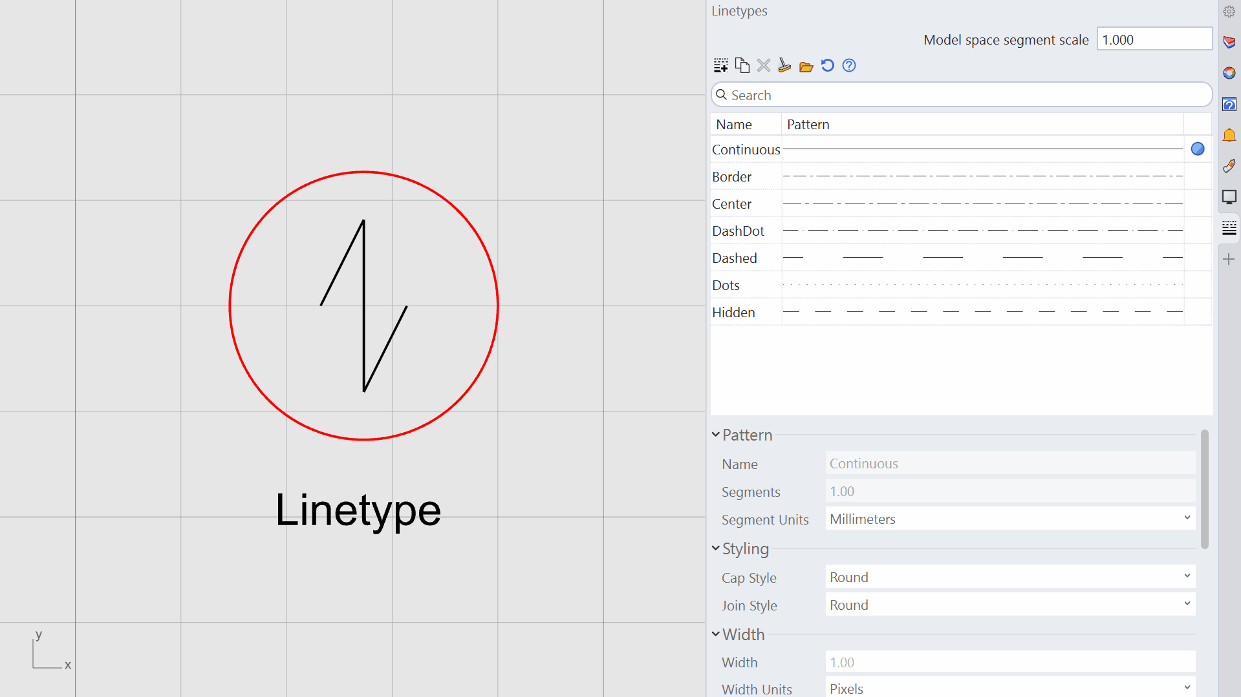
Task: Open the Notifications bell tab
Action: (x=1229, y=135)
